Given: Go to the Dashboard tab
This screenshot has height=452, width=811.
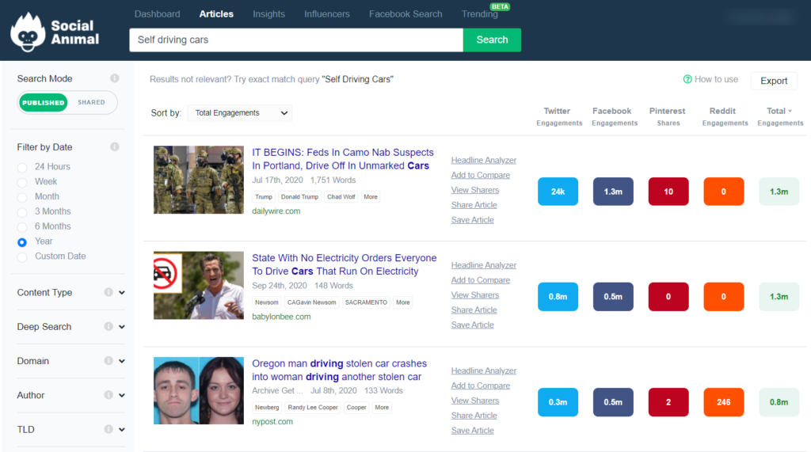Looking at the screenshot, I should [x=158, y=14].
